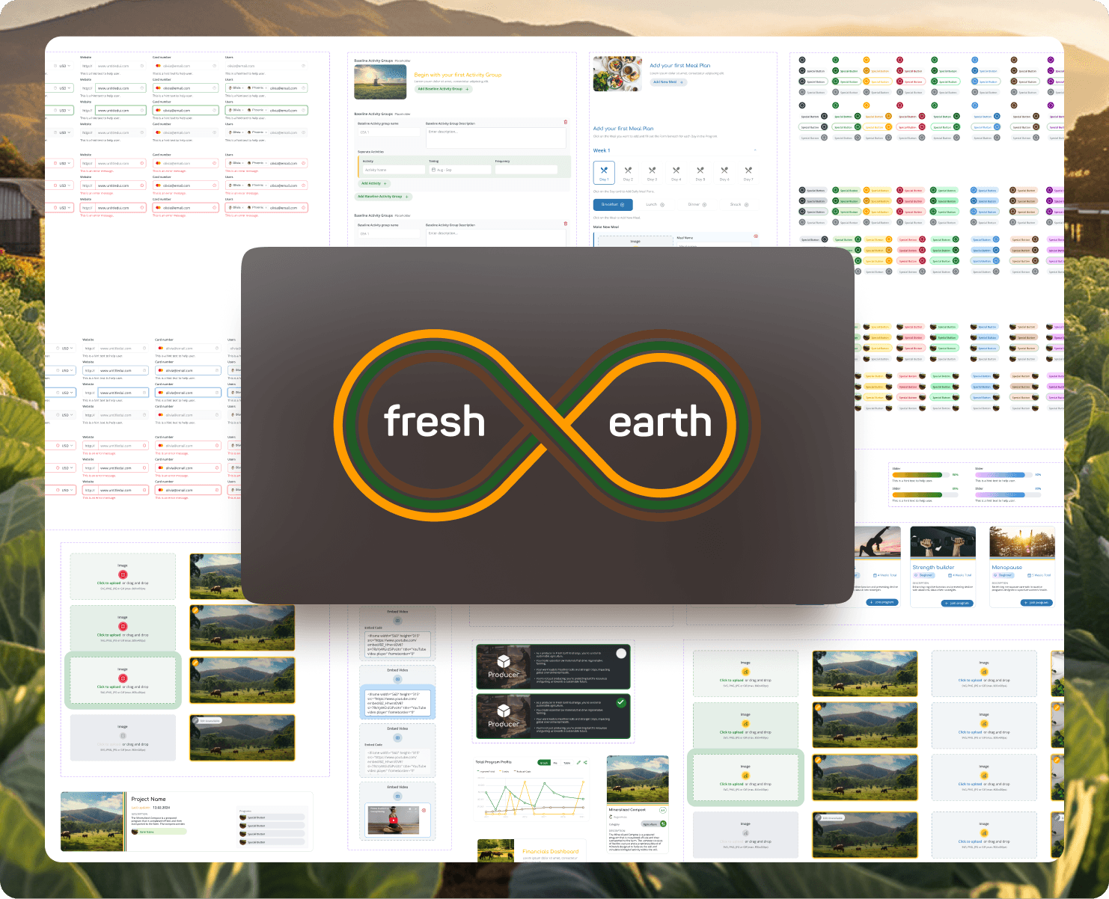This screenshot has width=1109, height=899.
Task: Click the windmill field image in Baseline Activity Groups
Action: click(380, 82)
